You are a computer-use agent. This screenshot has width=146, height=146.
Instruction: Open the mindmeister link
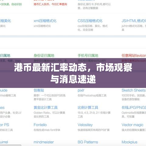pyautogui.click(x=43, y=142)
